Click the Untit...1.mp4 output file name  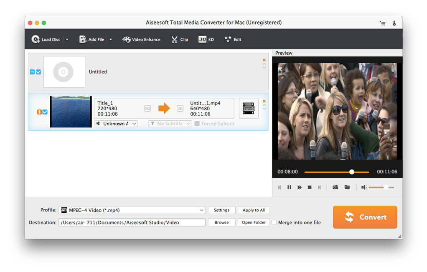click(x=205, y=103)
